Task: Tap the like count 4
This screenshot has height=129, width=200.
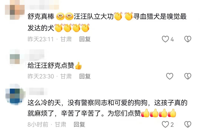Action: click(172, 39)
